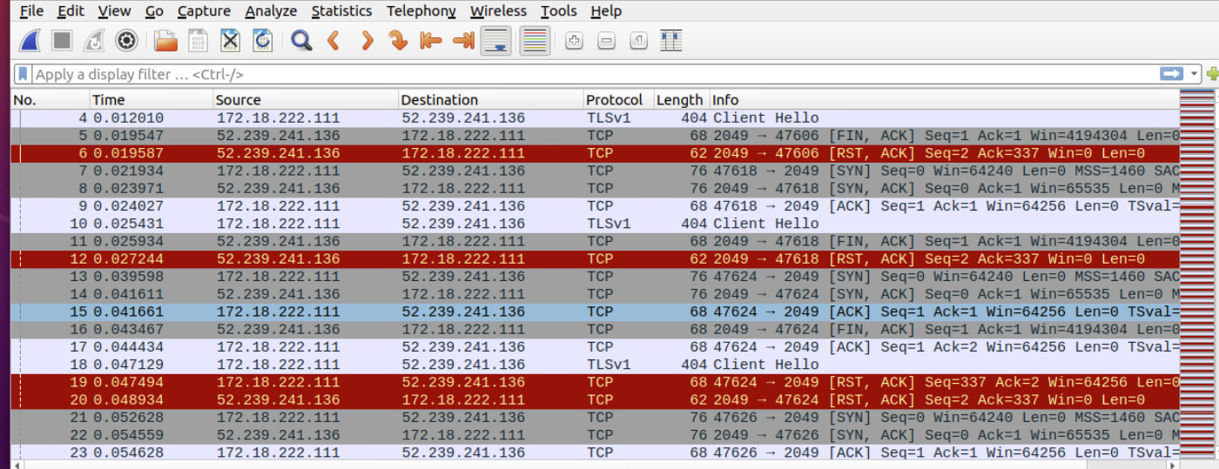Expand the display filter history dropdown
The width and height of the screenshot is (1219, 469).
[x=1195, y=74]
